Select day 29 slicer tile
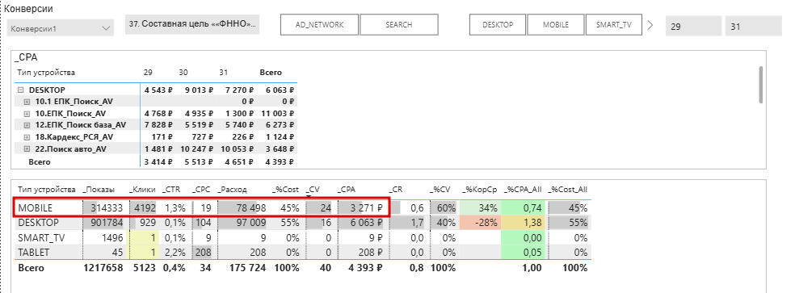 coord(693,27)
